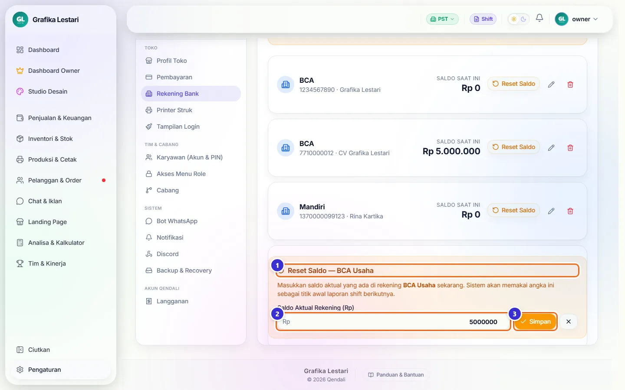Focus the Saldo Aktual Rekening input field

393,322
